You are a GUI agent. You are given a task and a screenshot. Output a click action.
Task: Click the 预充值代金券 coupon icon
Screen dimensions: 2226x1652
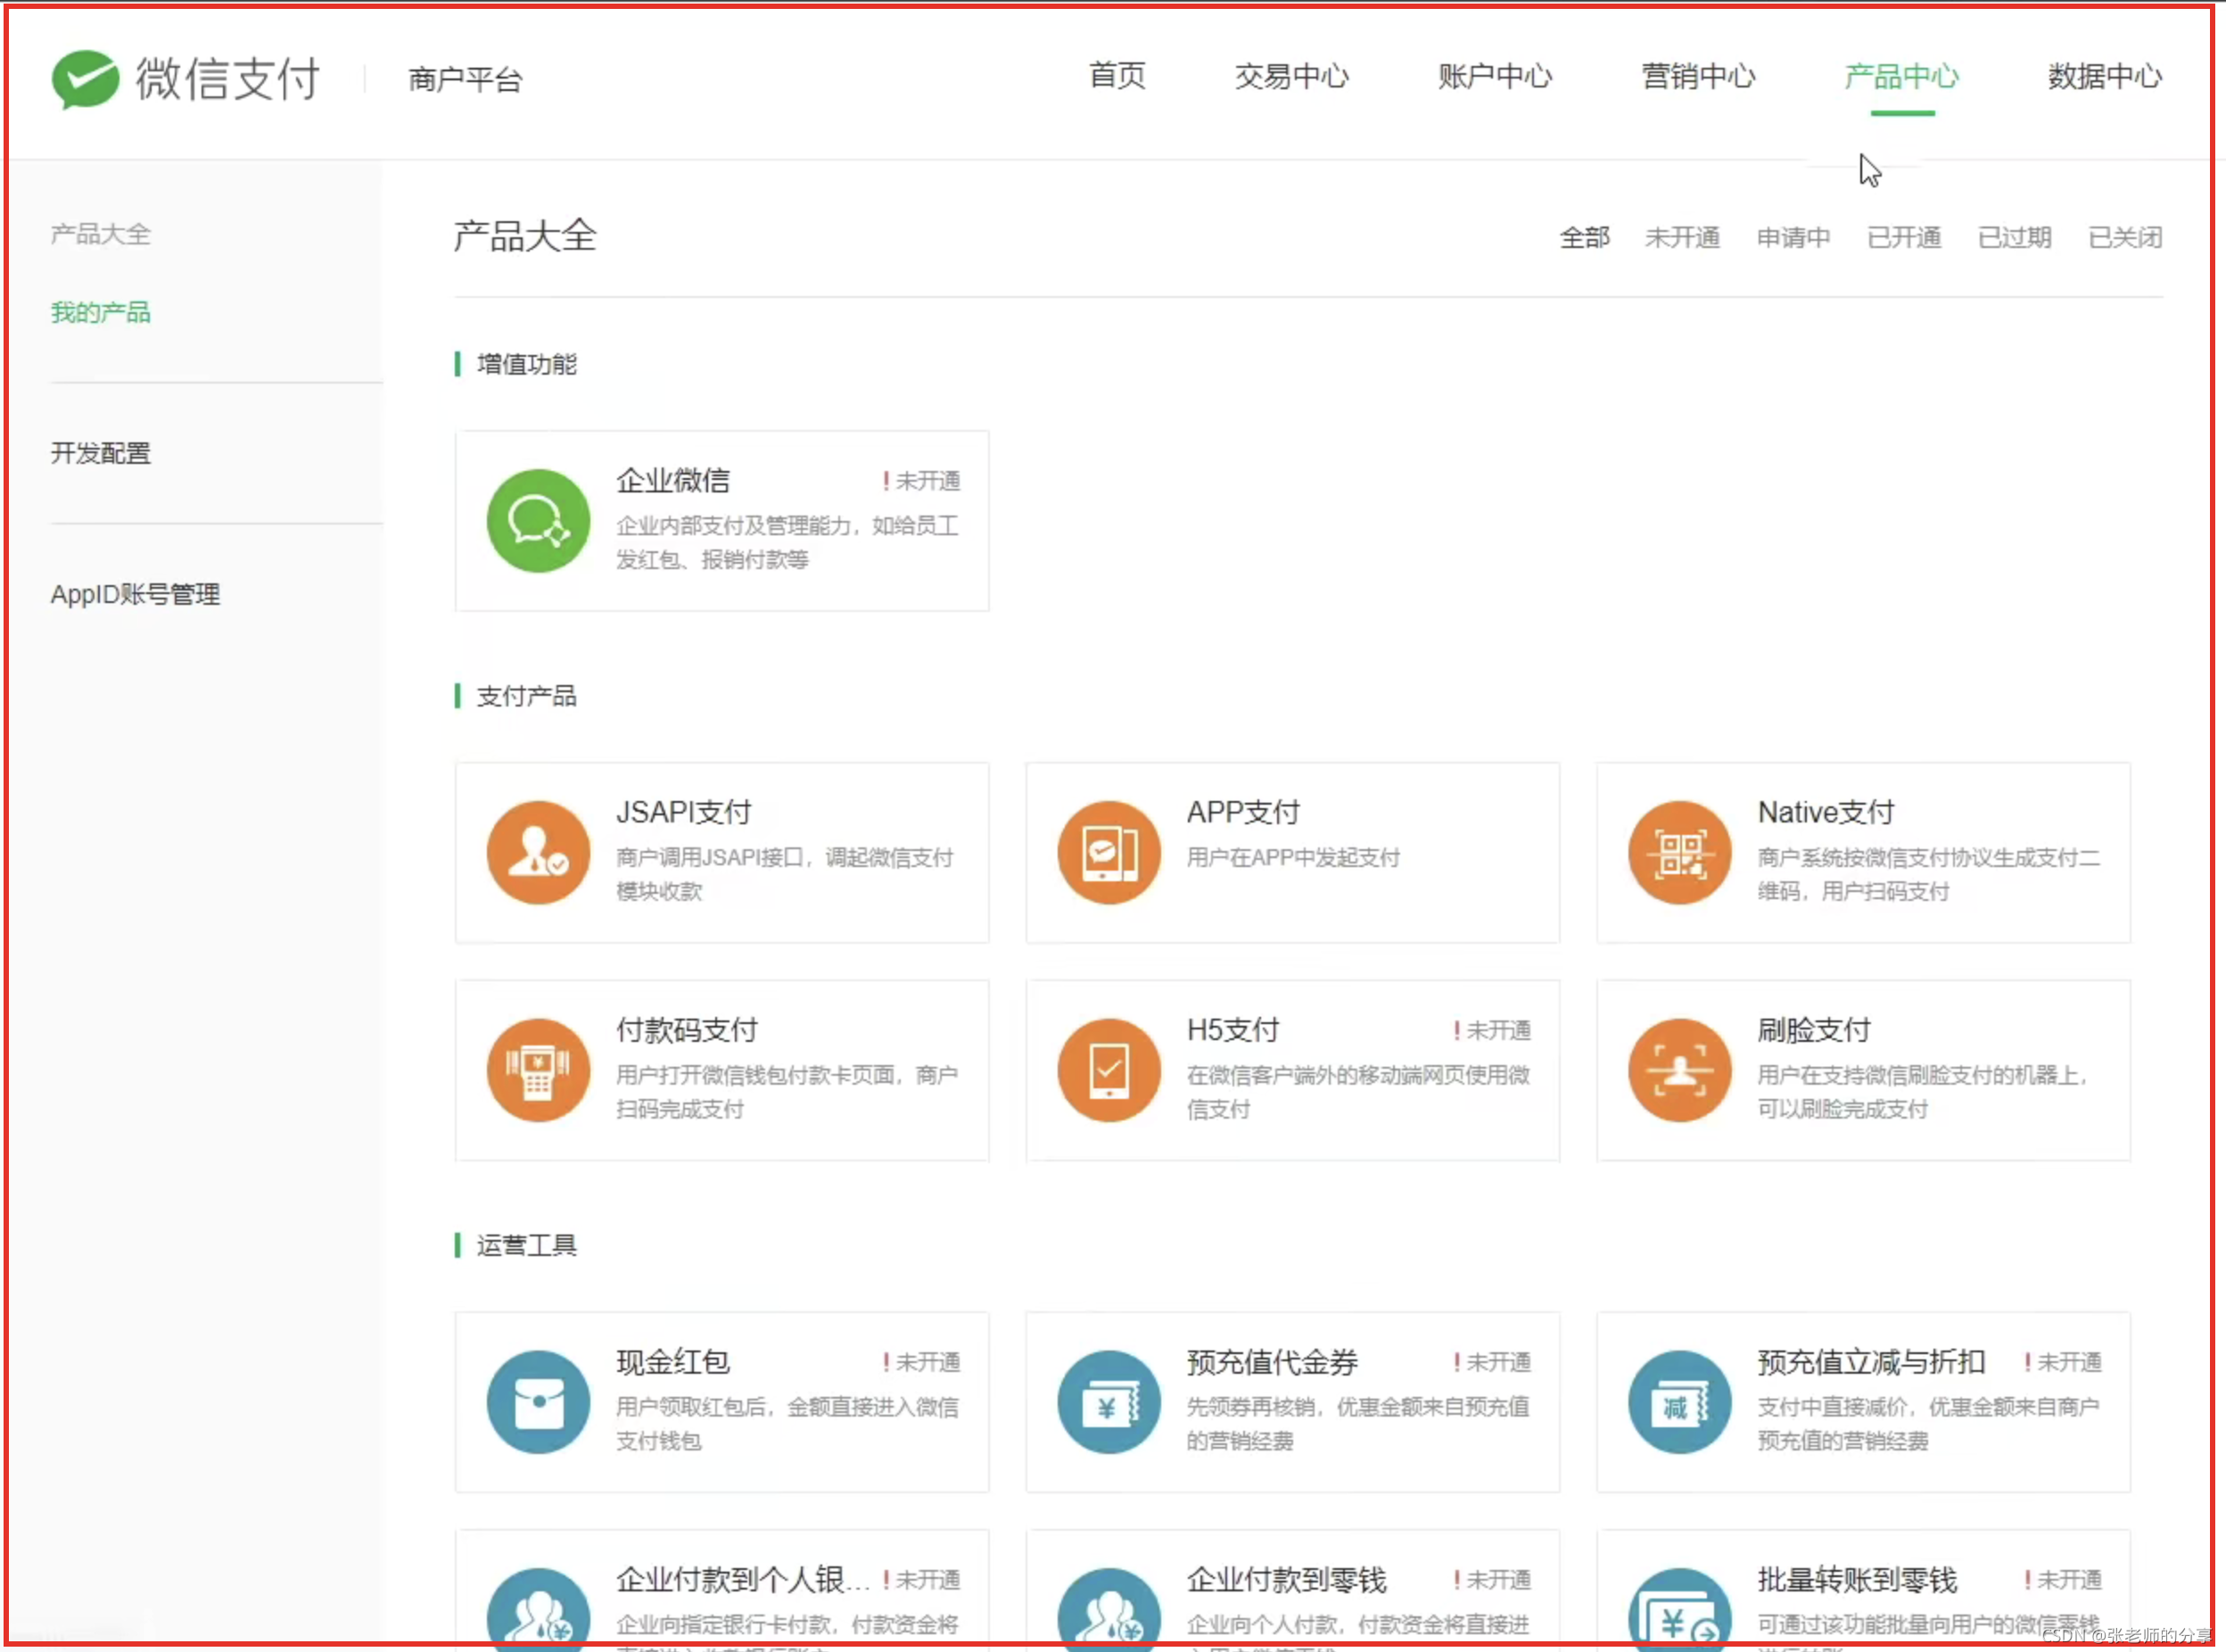pyautogui.click(x=1109, y=1402)
